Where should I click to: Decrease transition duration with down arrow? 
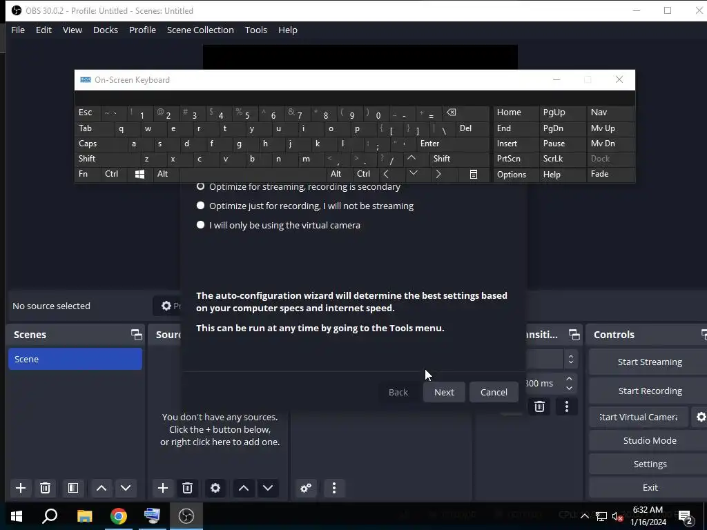569,388
